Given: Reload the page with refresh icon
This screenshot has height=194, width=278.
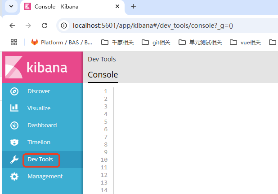Looking at the screenshot, I should [x=45, y=26].
